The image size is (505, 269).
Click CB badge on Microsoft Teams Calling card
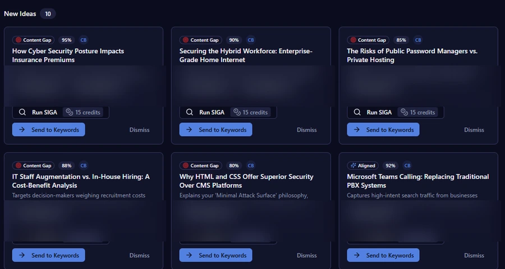pos(407,165)
